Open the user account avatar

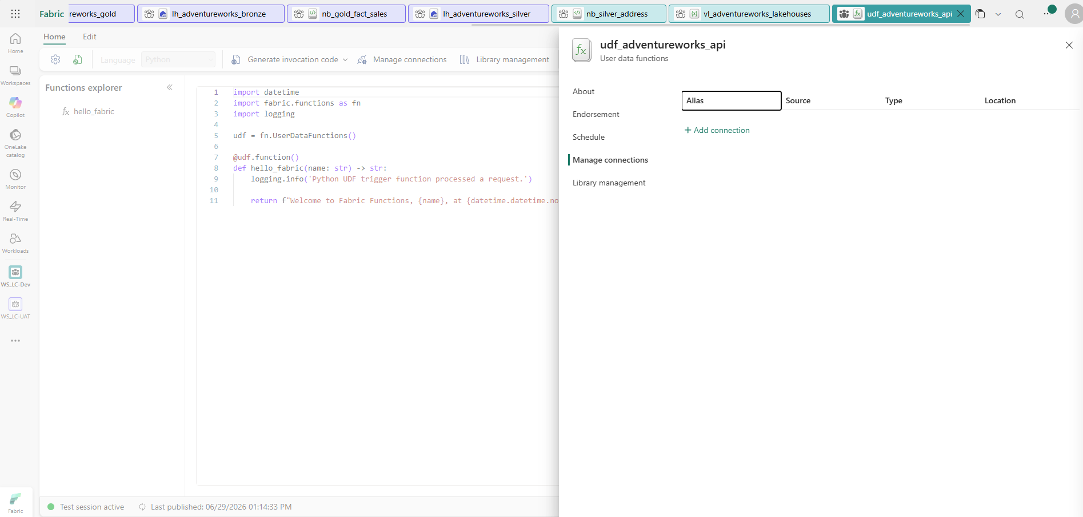(1074, 14)
